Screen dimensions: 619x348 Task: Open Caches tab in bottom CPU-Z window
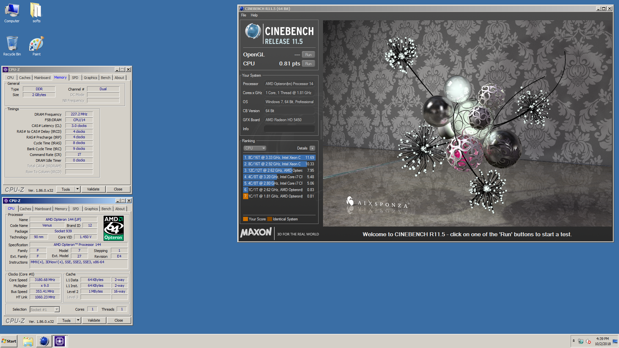pos(25,209)
